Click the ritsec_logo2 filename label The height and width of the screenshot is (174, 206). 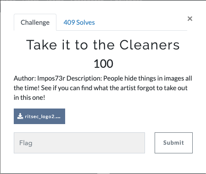click(43, 116)
